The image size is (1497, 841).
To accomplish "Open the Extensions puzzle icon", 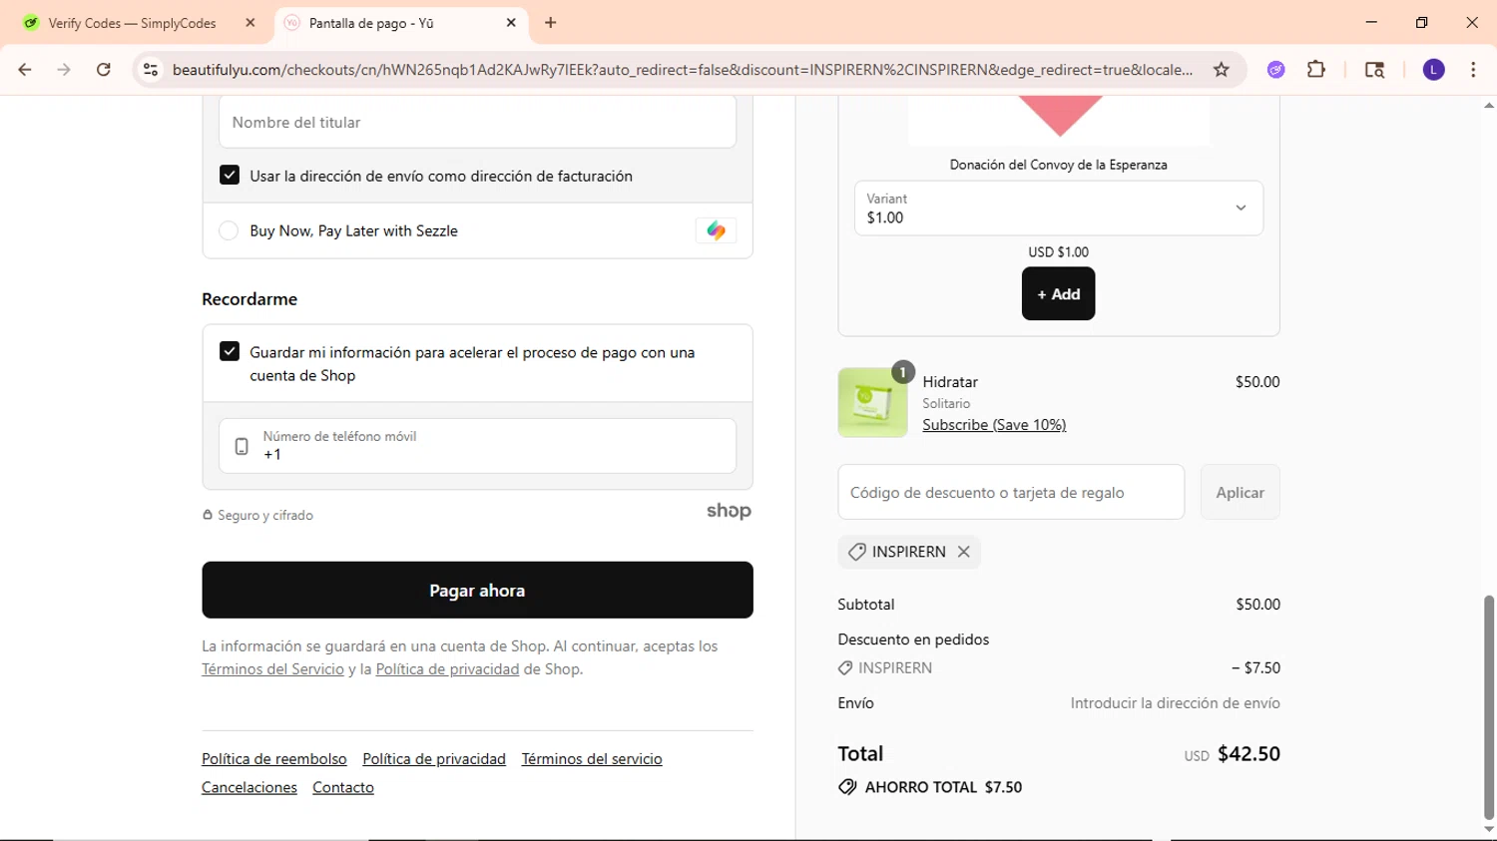I will click(x=1316, y=70).
